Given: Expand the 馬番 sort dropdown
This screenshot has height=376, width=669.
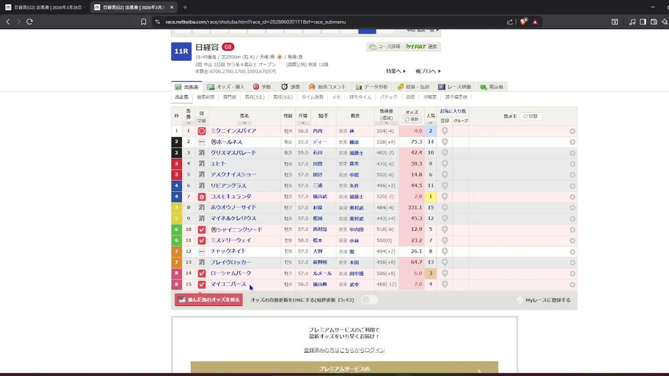Looking at the screenshot, I should click(x=189, y=123).
